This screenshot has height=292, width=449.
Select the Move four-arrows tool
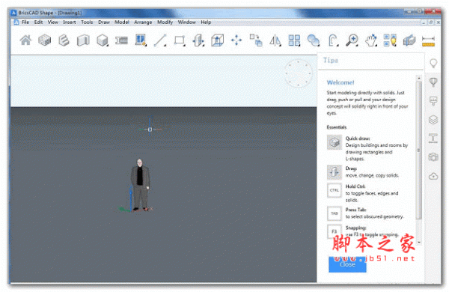[x=236, y=40]
